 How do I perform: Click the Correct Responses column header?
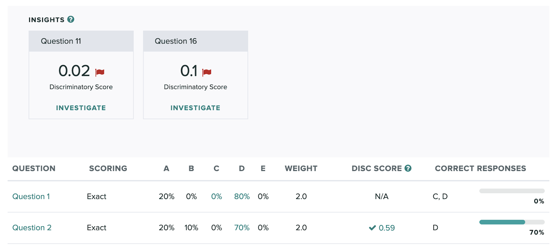click(x=480, y=169)
